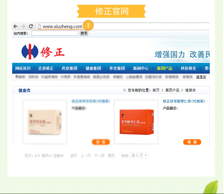Viewport: 224px width, 194px height.
Task: Open the 科技研发 nav item
Action: click(x=188, y=68)
